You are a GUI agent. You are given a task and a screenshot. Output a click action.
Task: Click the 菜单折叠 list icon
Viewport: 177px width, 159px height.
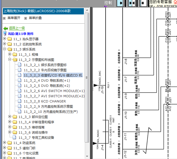click(26, 18)
